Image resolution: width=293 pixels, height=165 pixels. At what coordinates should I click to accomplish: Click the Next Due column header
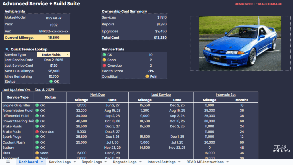97,95
